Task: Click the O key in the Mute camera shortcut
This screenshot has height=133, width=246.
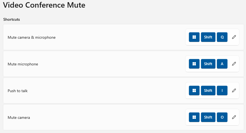Action: 222,117
